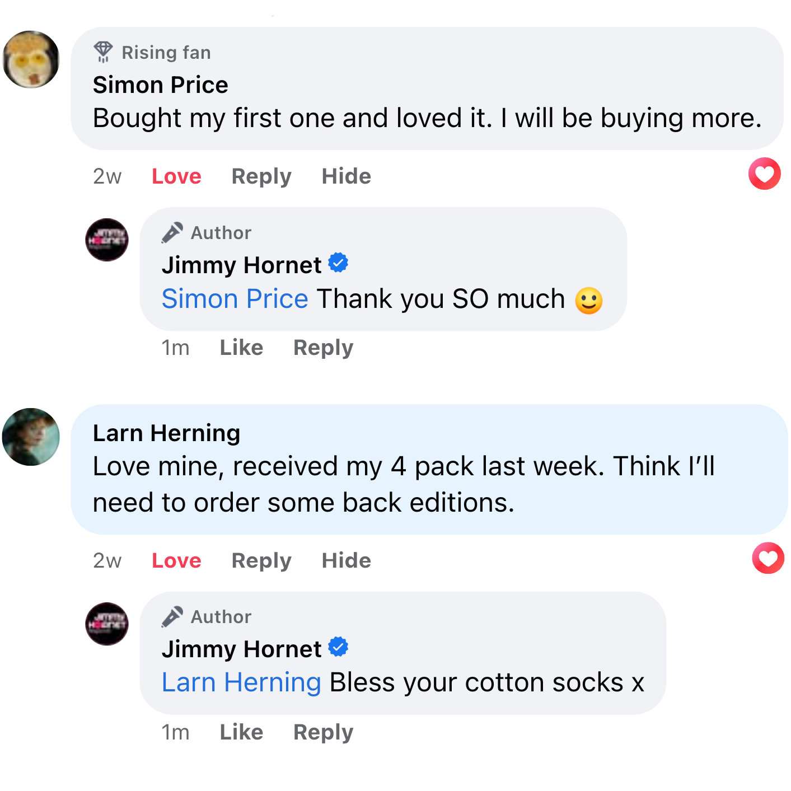Image resolution: width=791 pixels, height=791 pixels.
Task: Click Author microphone icon above first Jimmy Hornet reply
Action: click(172, 232)
